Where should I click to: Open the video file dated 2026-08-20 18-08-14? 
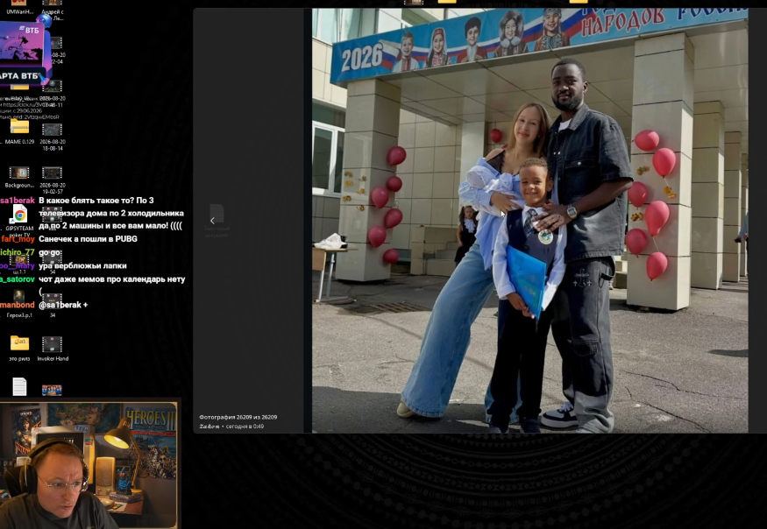point(53,137)
